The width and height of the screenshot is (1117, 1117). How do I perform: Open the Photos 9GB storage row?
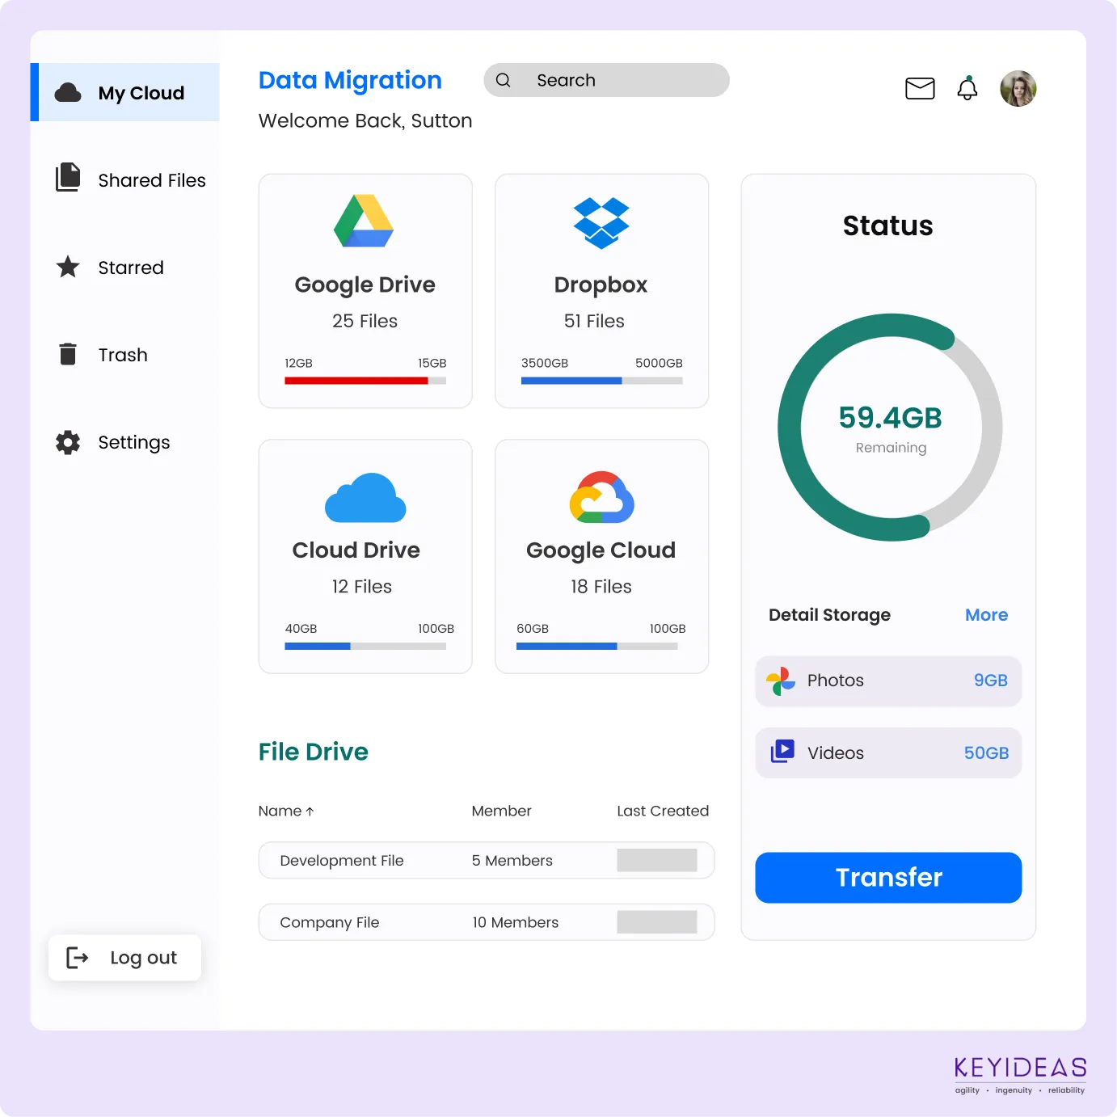[888, 681]
